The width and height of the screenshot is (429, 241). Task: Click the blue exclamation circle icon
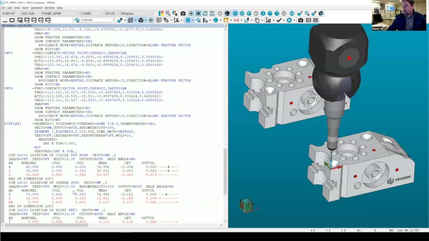[263, 13]
